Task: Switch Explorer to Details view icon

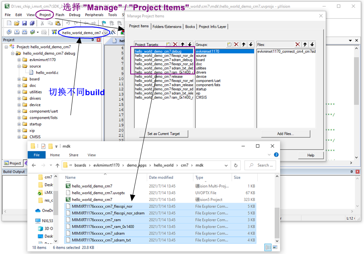Action: click(x=268, y=247)
